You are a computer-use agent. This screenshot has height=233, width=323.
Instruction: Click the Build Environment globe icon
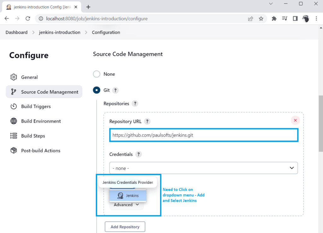[14, 121]
